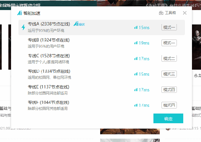Close the 智能加速 dialog
The image size is (201, 142).
pos(185,13)
